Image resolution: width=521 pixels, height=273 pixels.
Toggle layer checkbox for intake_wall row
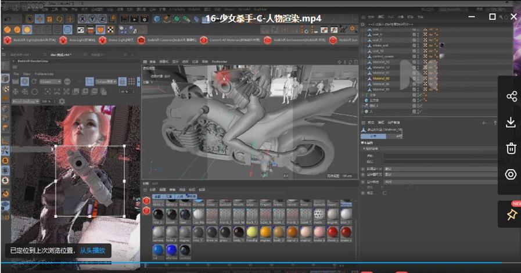coord(414,45)
